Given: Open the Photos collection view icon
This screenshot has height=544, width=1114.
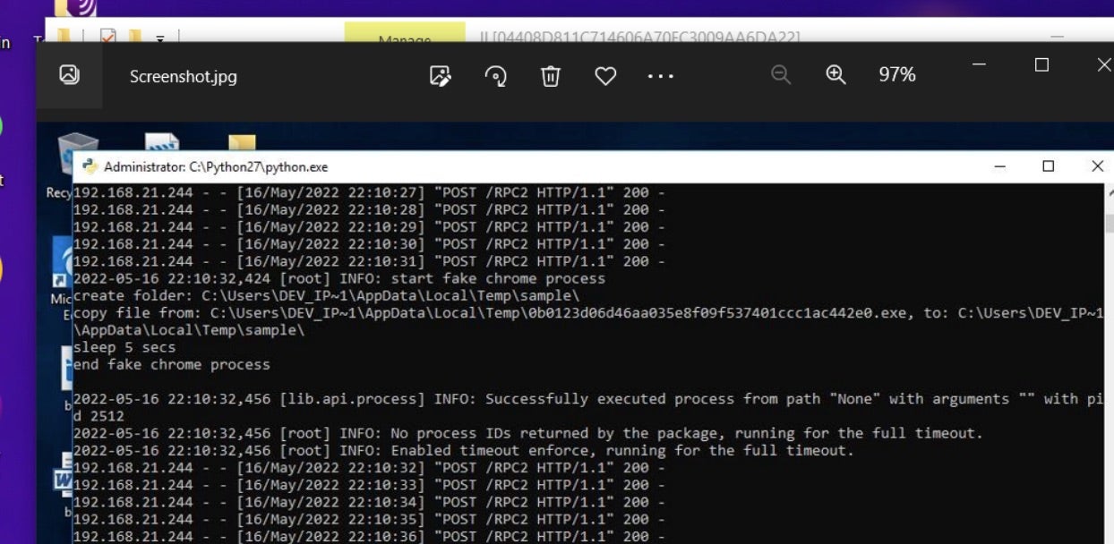Looking at the screenshot, I should point(69,75).
